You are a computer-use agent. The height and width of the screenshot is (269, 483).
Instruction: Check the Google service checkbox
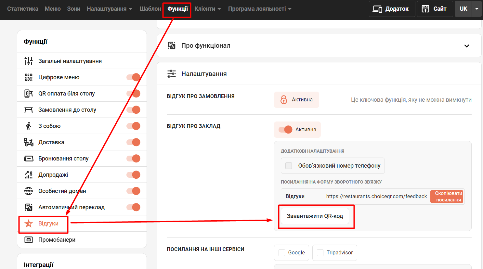pos(282,253)
